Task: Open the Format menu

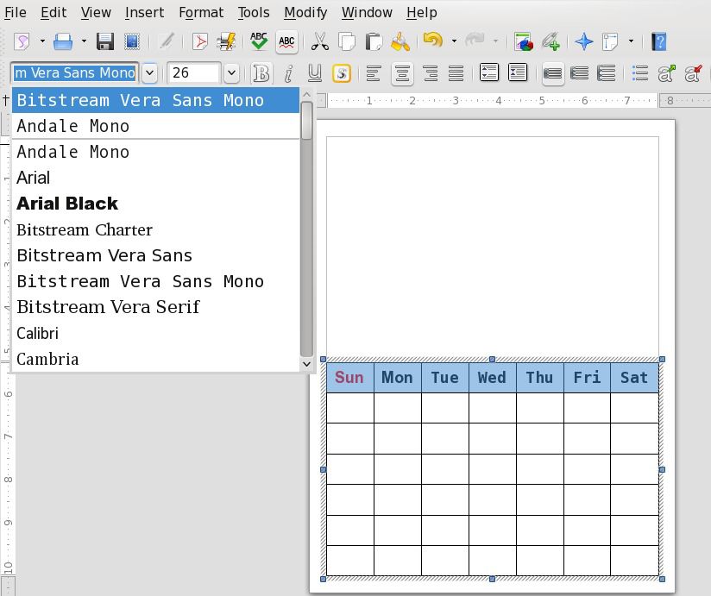Action: point(201,12)
